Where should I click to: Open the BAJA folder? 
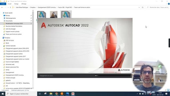(7, 43)
